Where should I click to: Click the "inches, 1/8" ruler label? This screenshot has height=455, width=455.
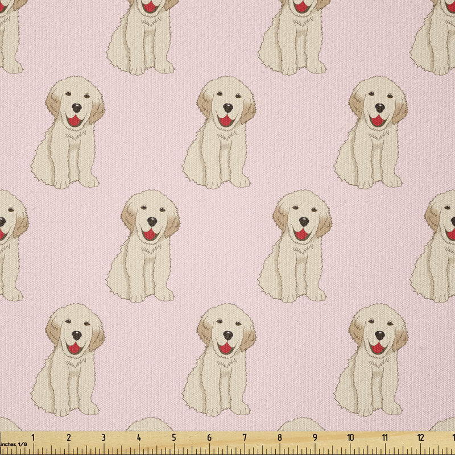[13, 444]
